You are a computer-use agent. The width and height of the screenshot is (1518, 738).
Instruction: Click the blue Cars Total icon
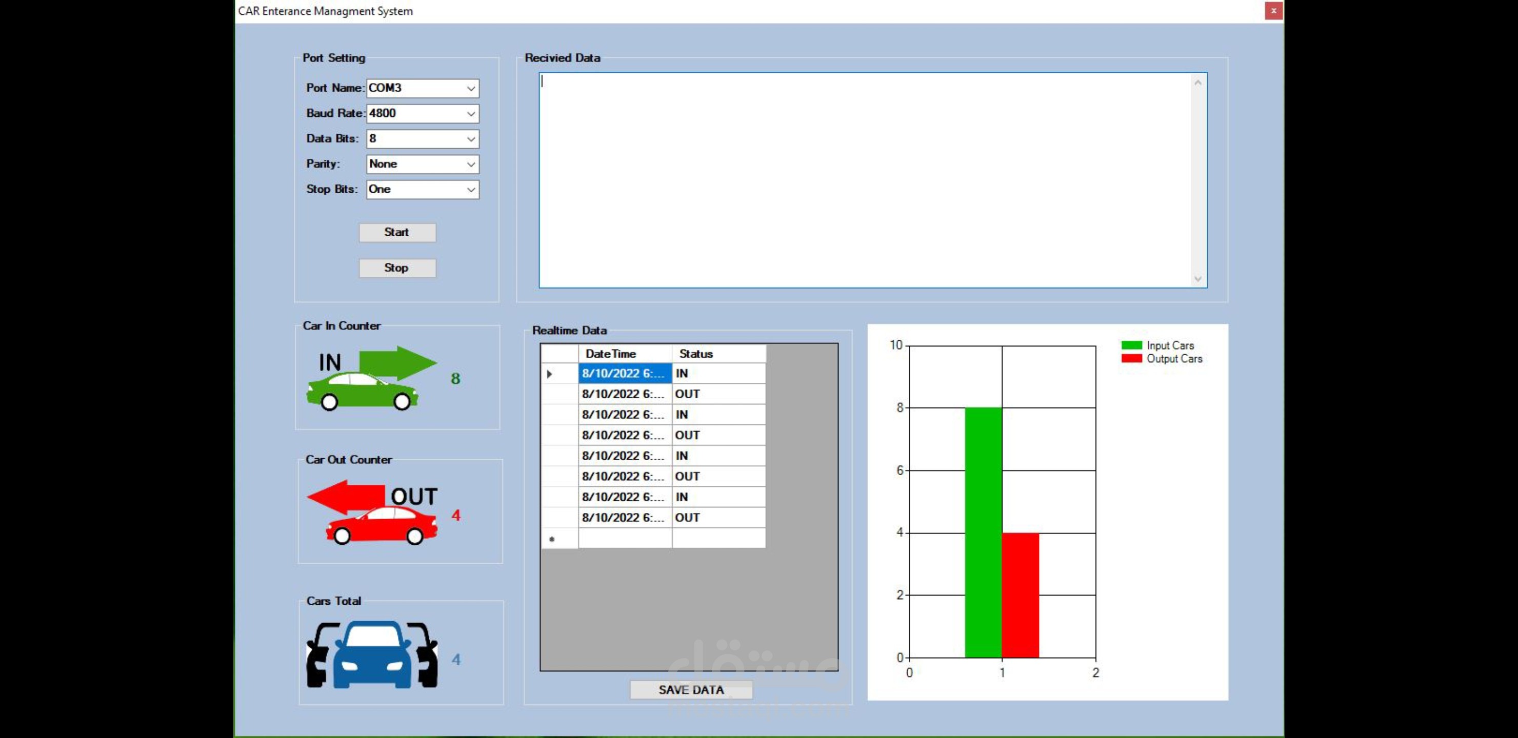pyautogui.click(x=372, y=654)
